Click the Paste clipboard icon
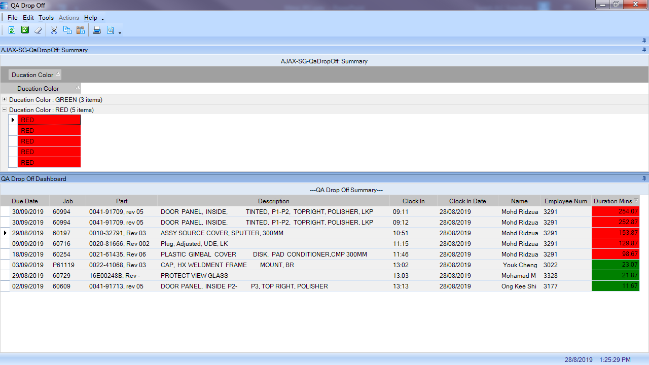 pos(80,30)
